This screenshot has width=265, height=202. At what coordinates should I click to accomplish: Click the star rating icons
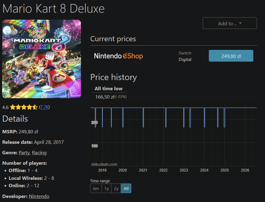24,107
